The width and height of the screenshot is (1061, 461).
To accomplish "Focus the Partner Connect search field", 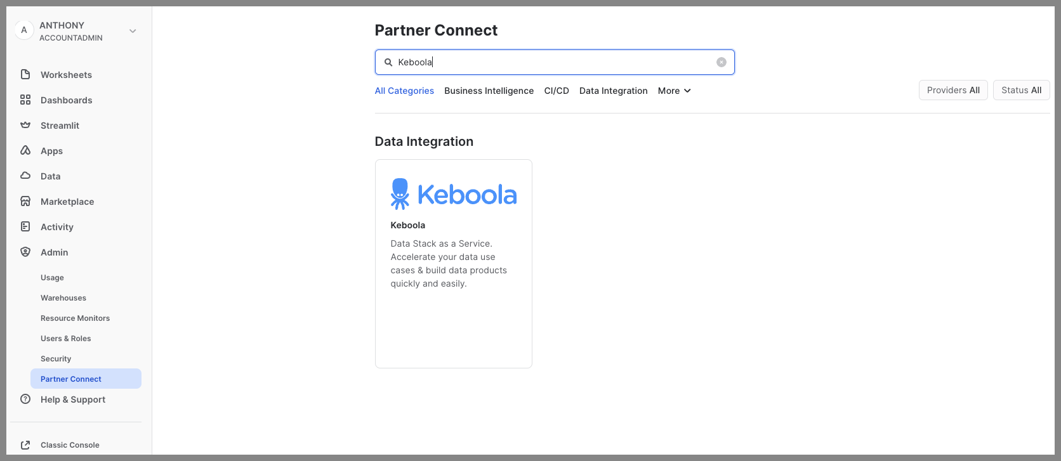I will pos(555,62).
